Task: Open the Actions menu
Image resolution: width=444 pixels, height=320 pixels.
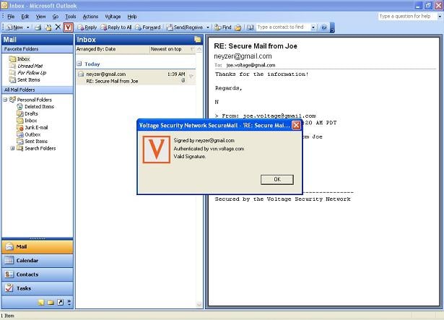Action: click(x=90, y=17)
